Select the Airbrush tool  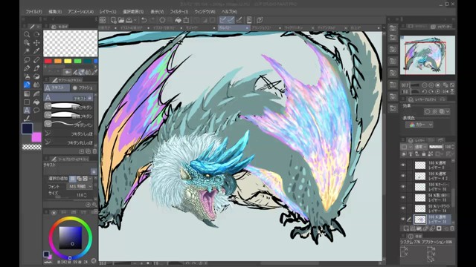coord(27,76)
